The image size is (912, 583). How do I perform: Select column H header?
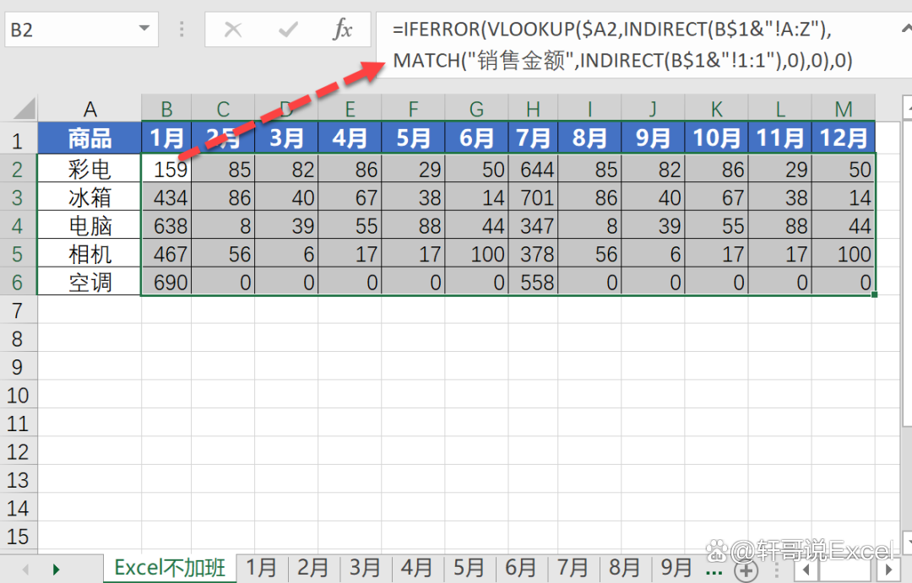(533, 109)
